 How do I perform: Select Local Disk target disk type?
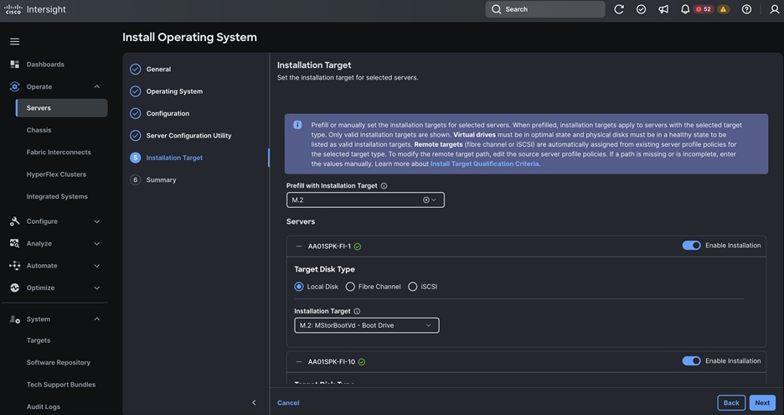click(x=299, y=287)
